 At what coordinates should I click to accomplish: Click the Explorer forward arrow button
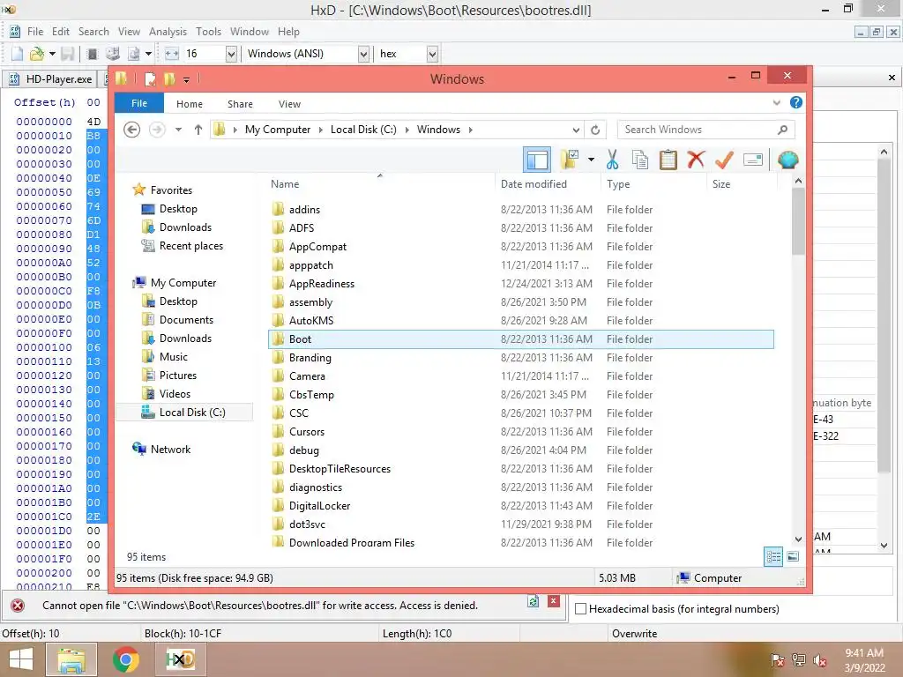coord(157,130)
